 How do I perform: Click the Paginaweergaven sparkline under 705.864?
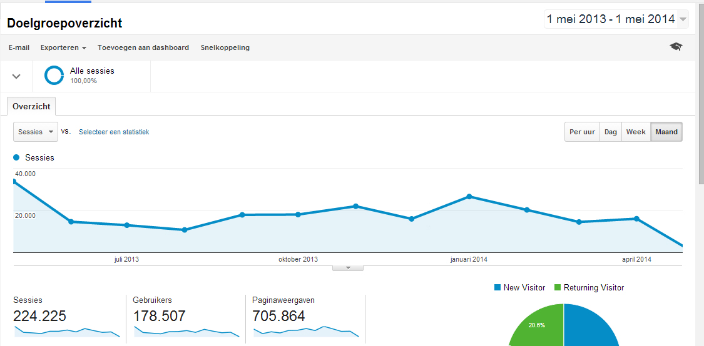(x=306, y=332)
